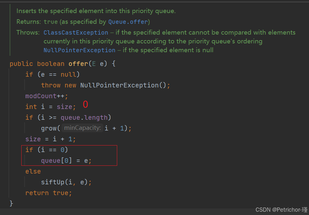Click 'throw new NullPointerException();' line
Image resolution: width=309 pixels, height=215 pixels.
tap(105, 85)
